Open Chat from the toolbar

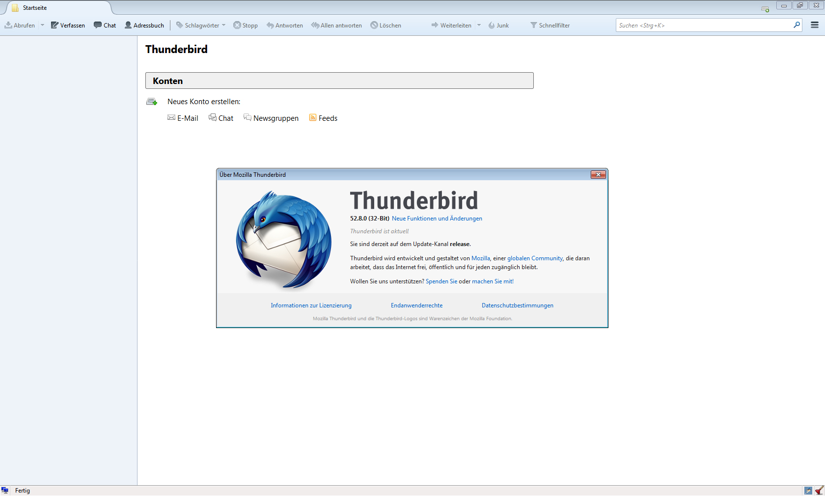pyautogui.click(x=105, y=26)
